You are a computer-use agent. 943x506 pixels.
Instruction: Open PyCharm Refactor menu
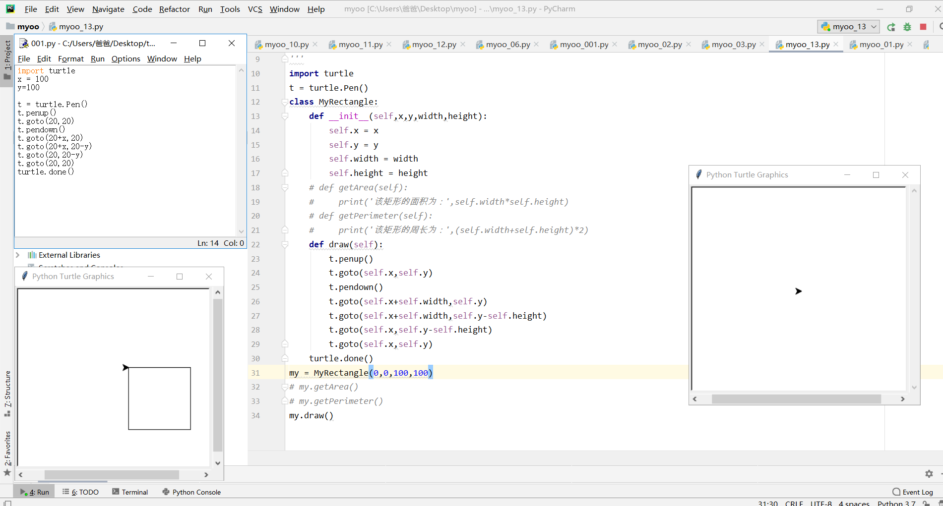pos(174,9)
